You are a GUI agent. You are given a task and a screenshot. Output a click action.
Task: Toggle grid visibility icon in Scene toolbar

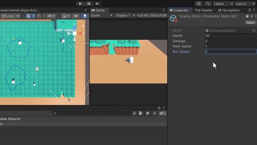pyautogui.click(x=29, y=16)
